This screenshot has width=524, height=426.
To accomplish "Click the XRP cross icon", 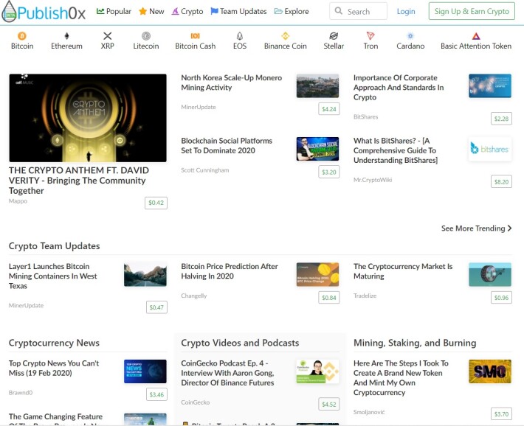I will coord(107,35).
